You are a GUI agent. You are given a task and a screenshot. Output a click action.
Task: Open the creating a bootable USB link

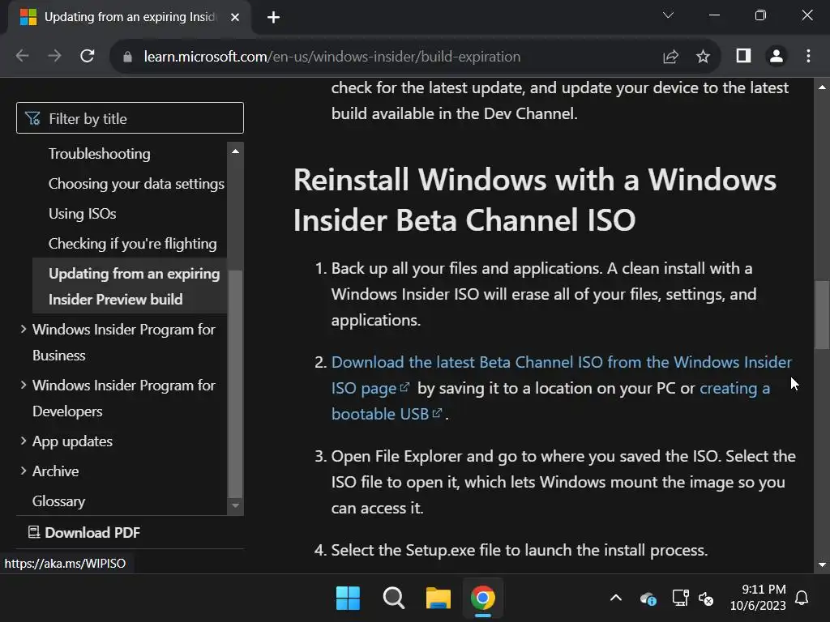click(x=734, y=388)
